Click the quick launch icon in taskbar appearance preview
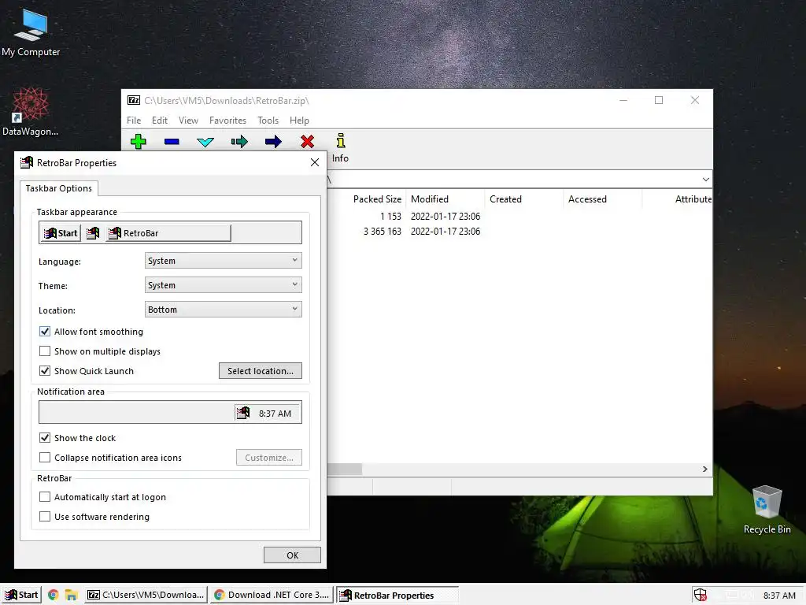 click(93, 233)
